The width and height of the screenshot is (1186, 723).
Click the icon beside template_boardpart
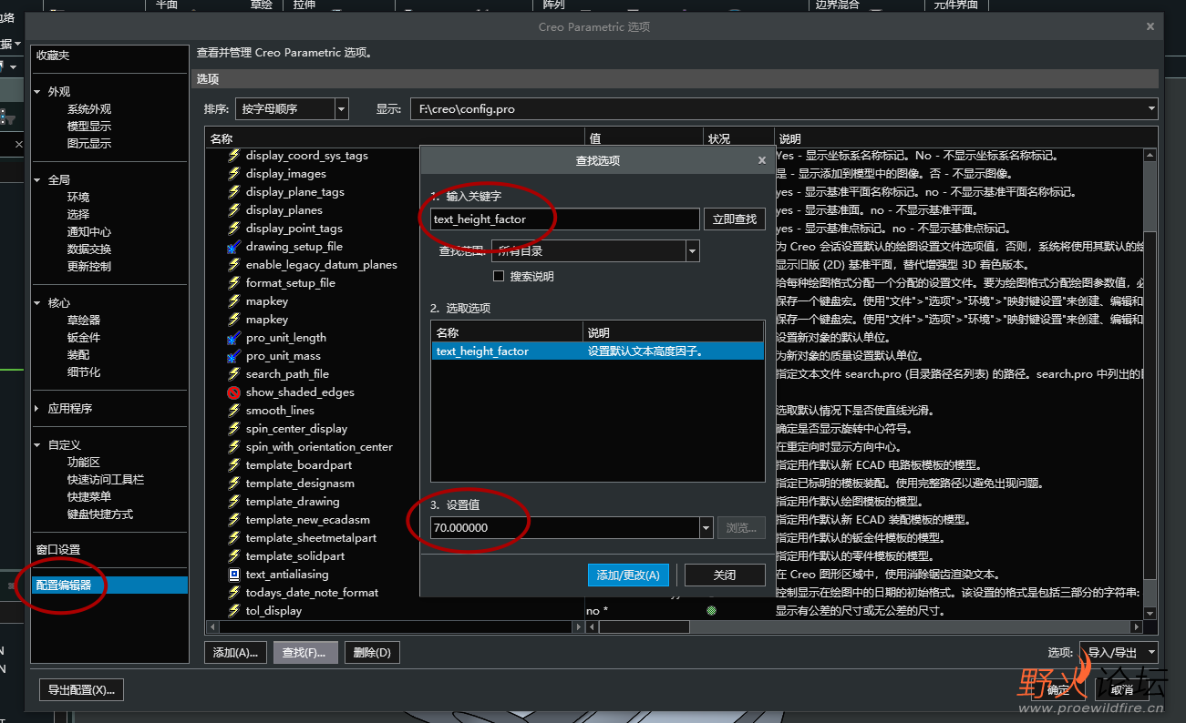(234, 465)
